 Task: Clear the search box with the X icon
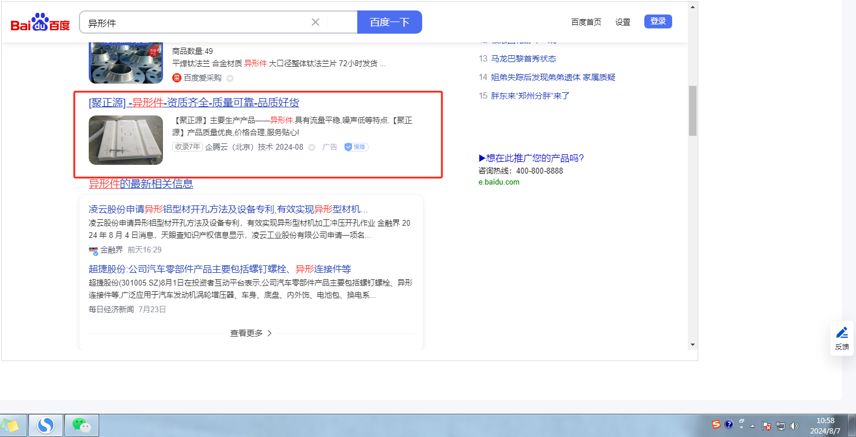315,22
